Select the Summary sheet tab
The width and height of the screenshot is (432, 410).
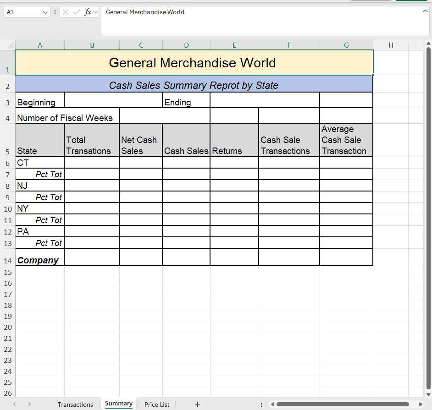pyautogui.click(x=118, y=404)
